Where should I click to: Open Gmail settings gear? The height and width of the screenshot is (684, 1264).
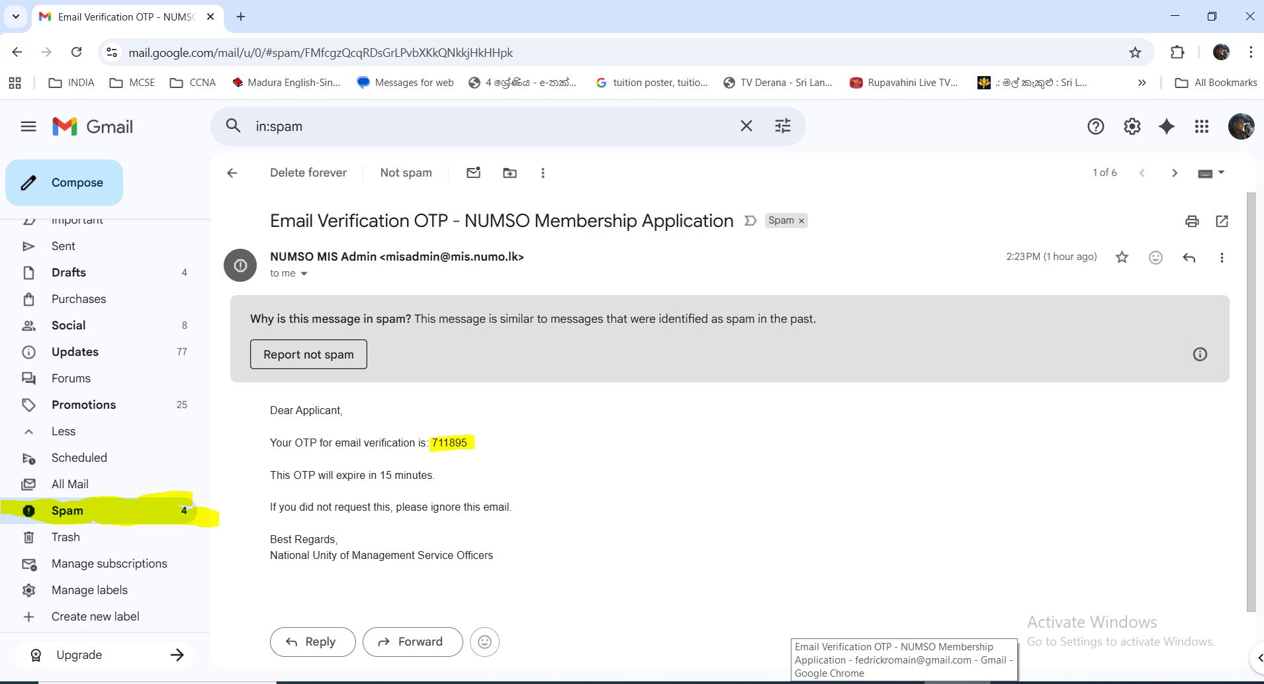click(x=1132, y=126)
